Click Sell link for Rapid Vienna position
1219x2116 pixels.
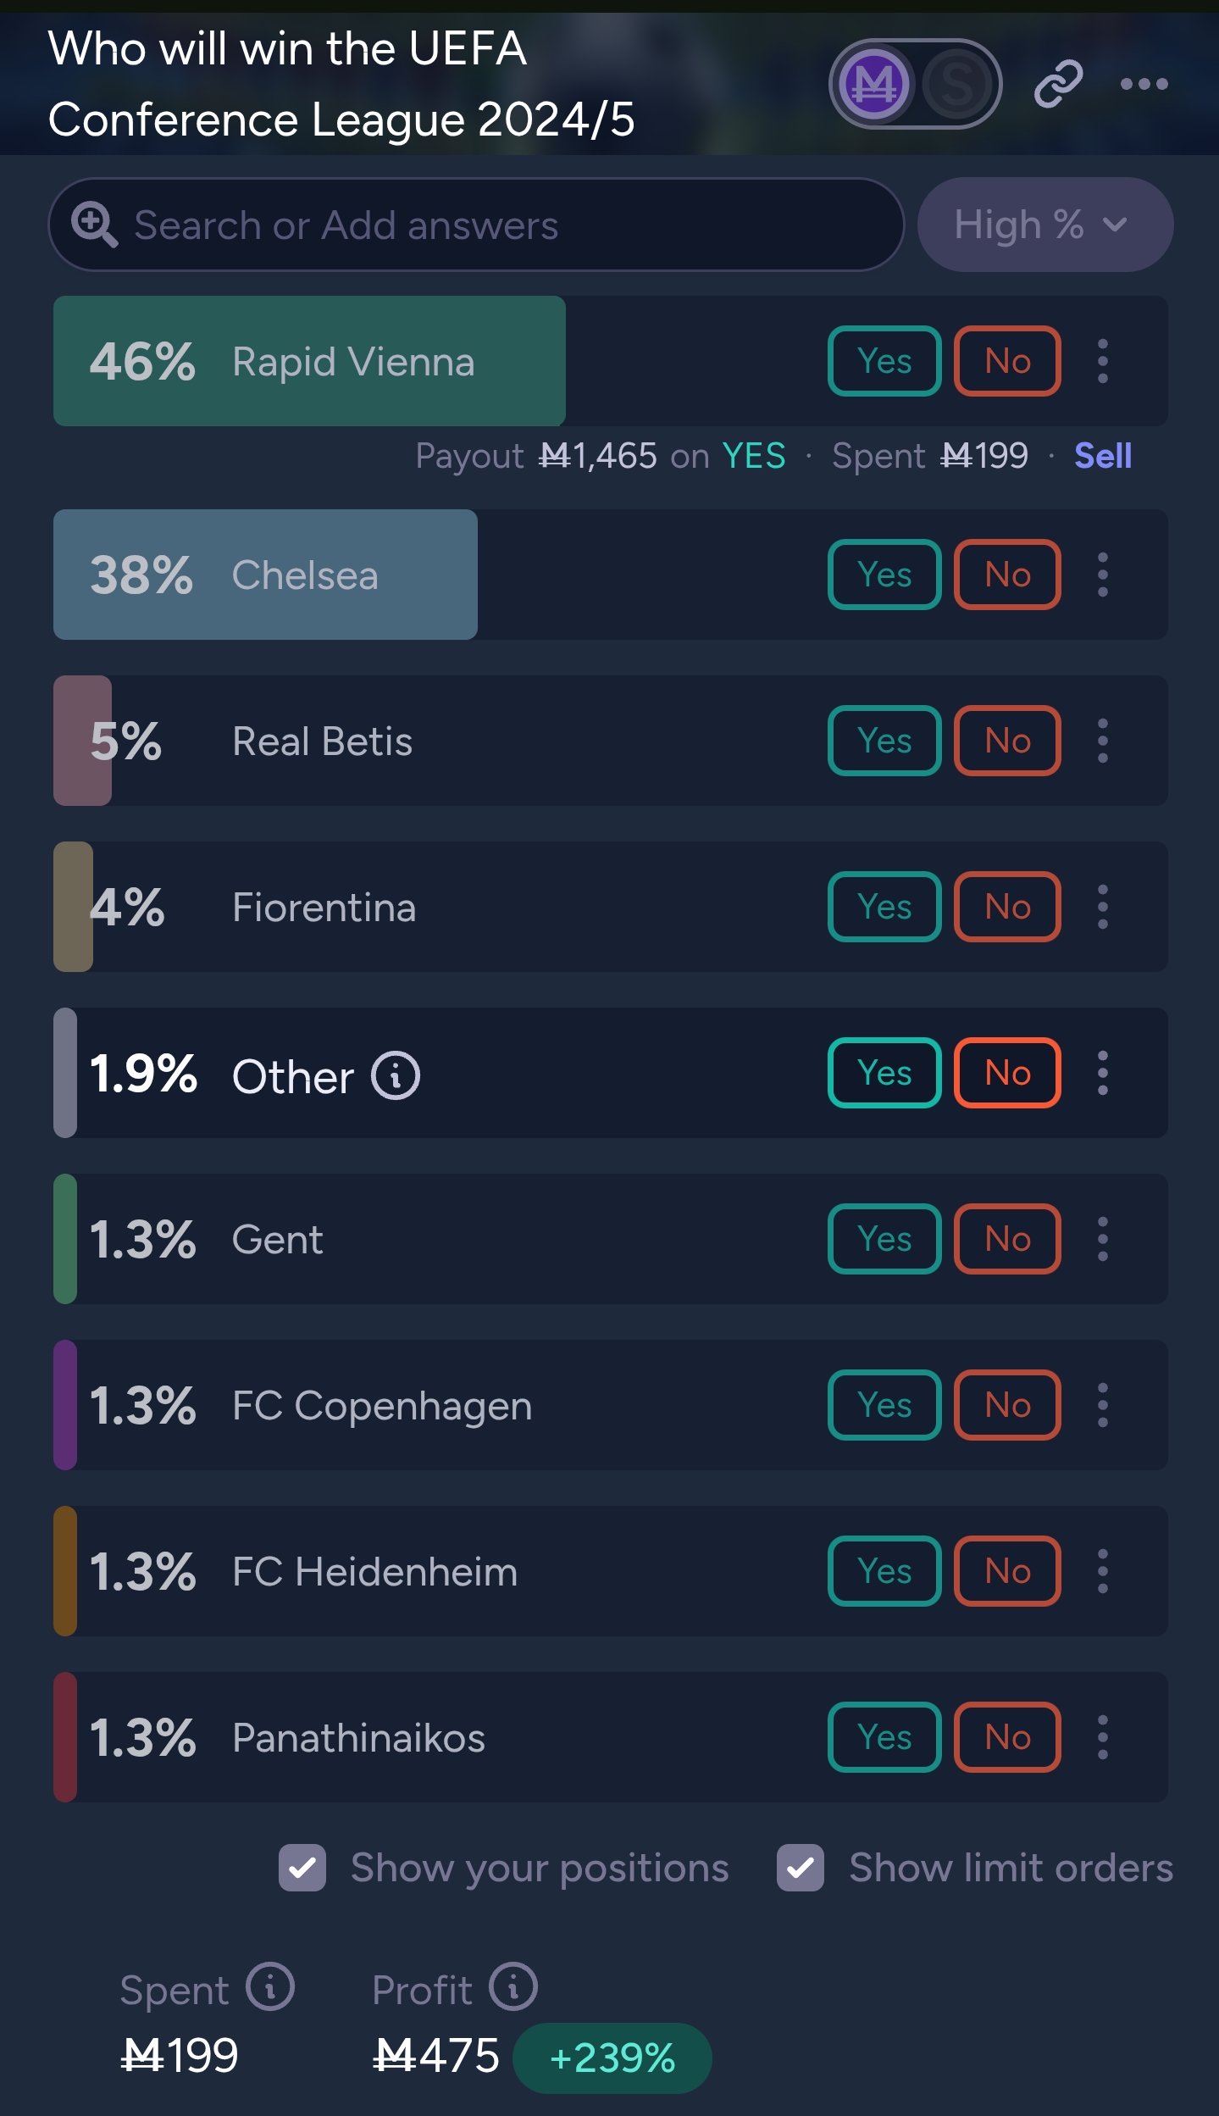(x=1103, y=456)
